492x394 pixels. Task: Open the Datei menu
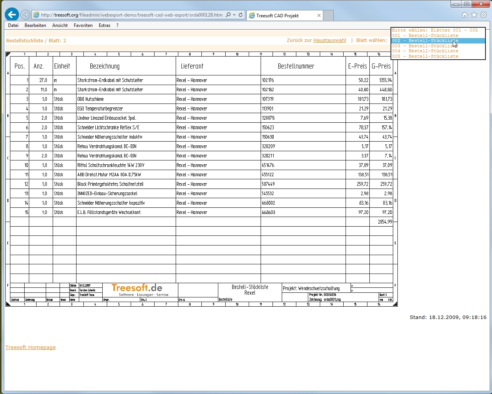13,25
